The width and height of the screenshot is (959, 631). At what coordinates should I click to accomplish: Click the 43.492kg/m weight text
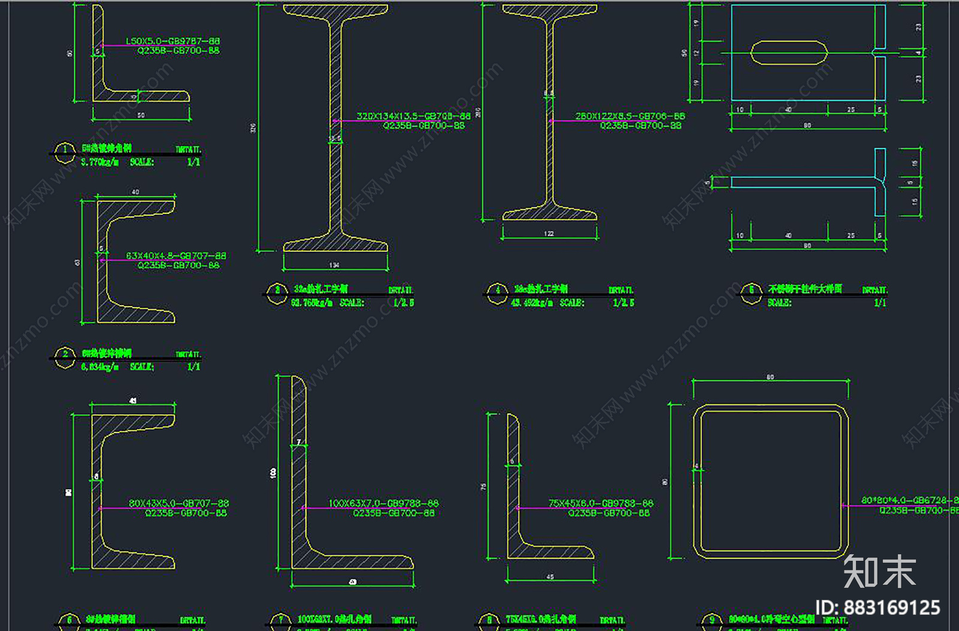click(532, 303)
